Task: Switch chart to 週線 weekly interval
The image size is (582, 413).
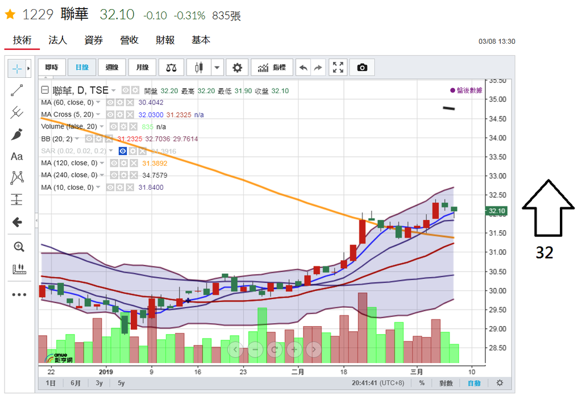Action: pyautogui.click(x=112, y=68)
